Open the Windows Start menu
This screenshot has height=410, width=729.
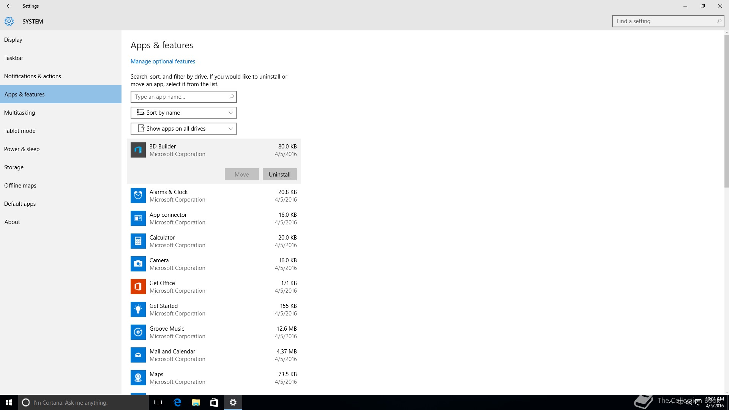(x=9, y=402)
